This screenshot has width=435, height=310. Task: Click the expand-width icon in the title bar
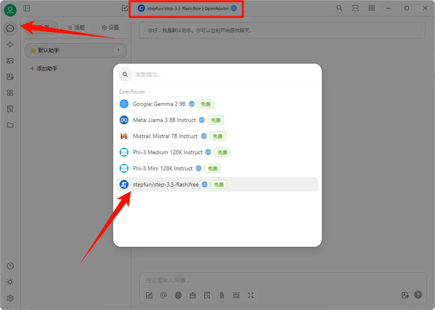click(355, 8)
